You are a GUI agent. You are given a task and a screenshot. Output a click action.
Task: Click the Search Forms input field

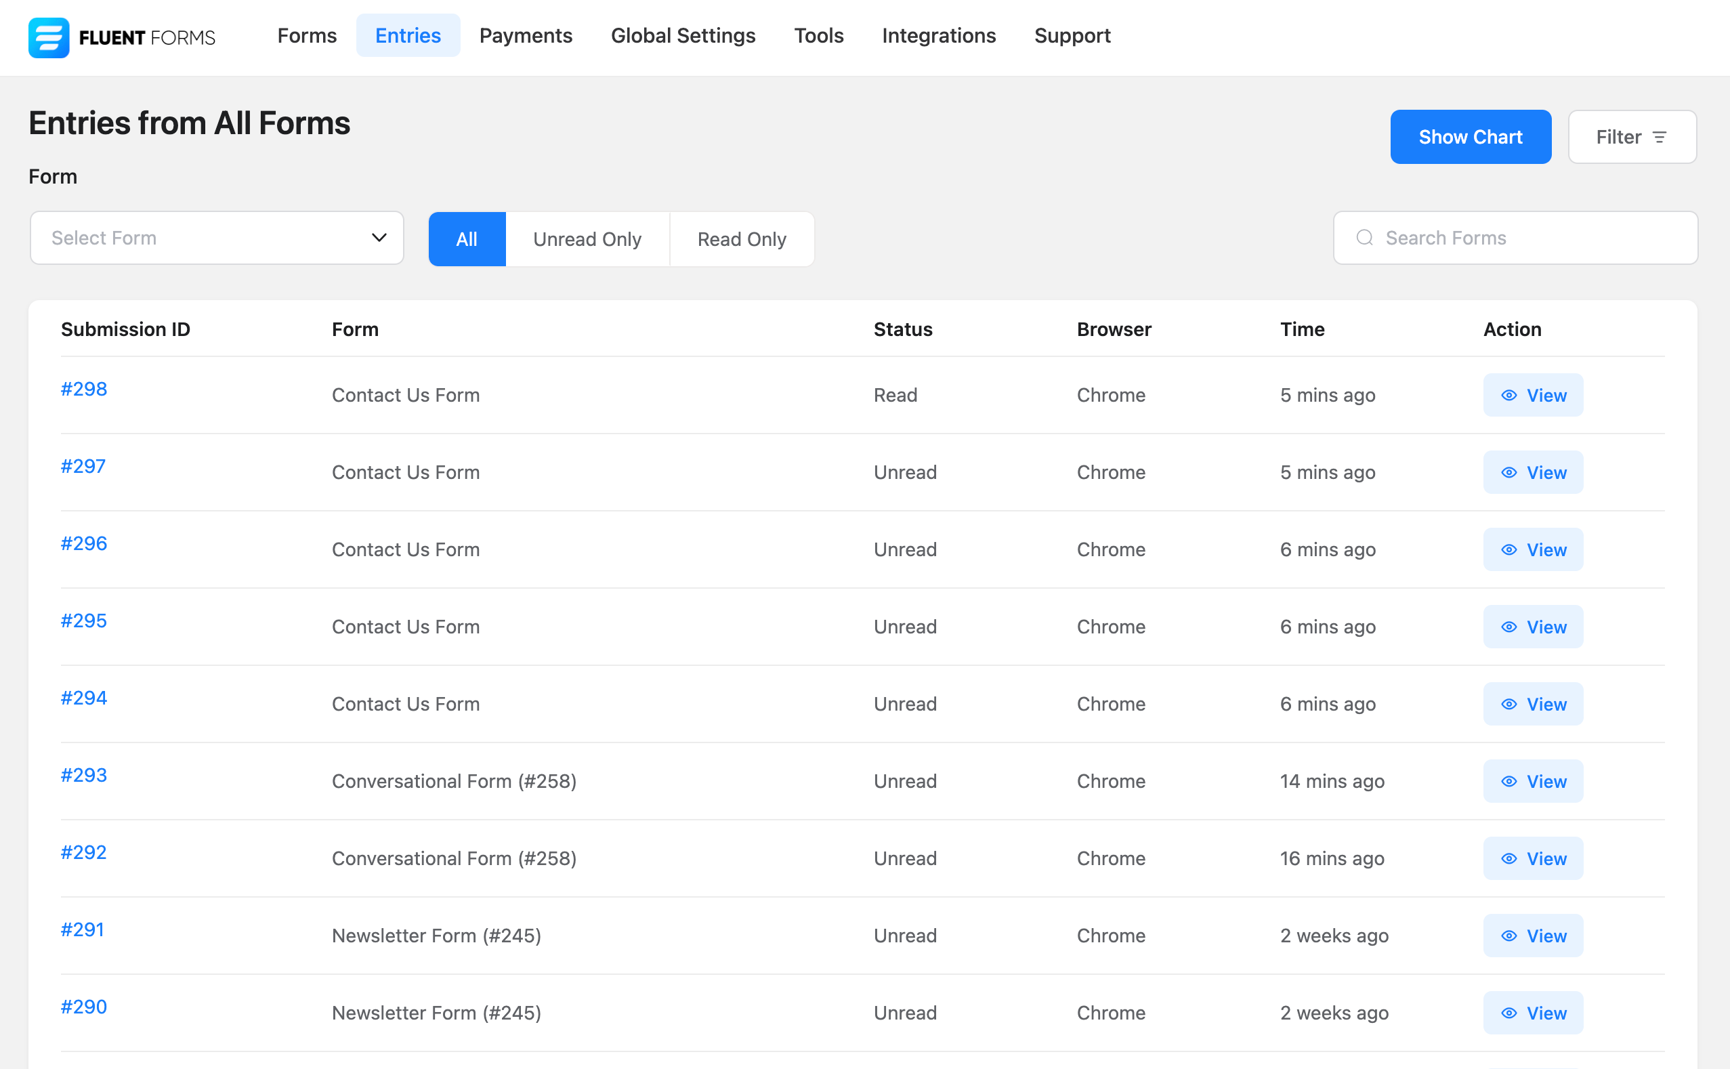(1527, 238)
